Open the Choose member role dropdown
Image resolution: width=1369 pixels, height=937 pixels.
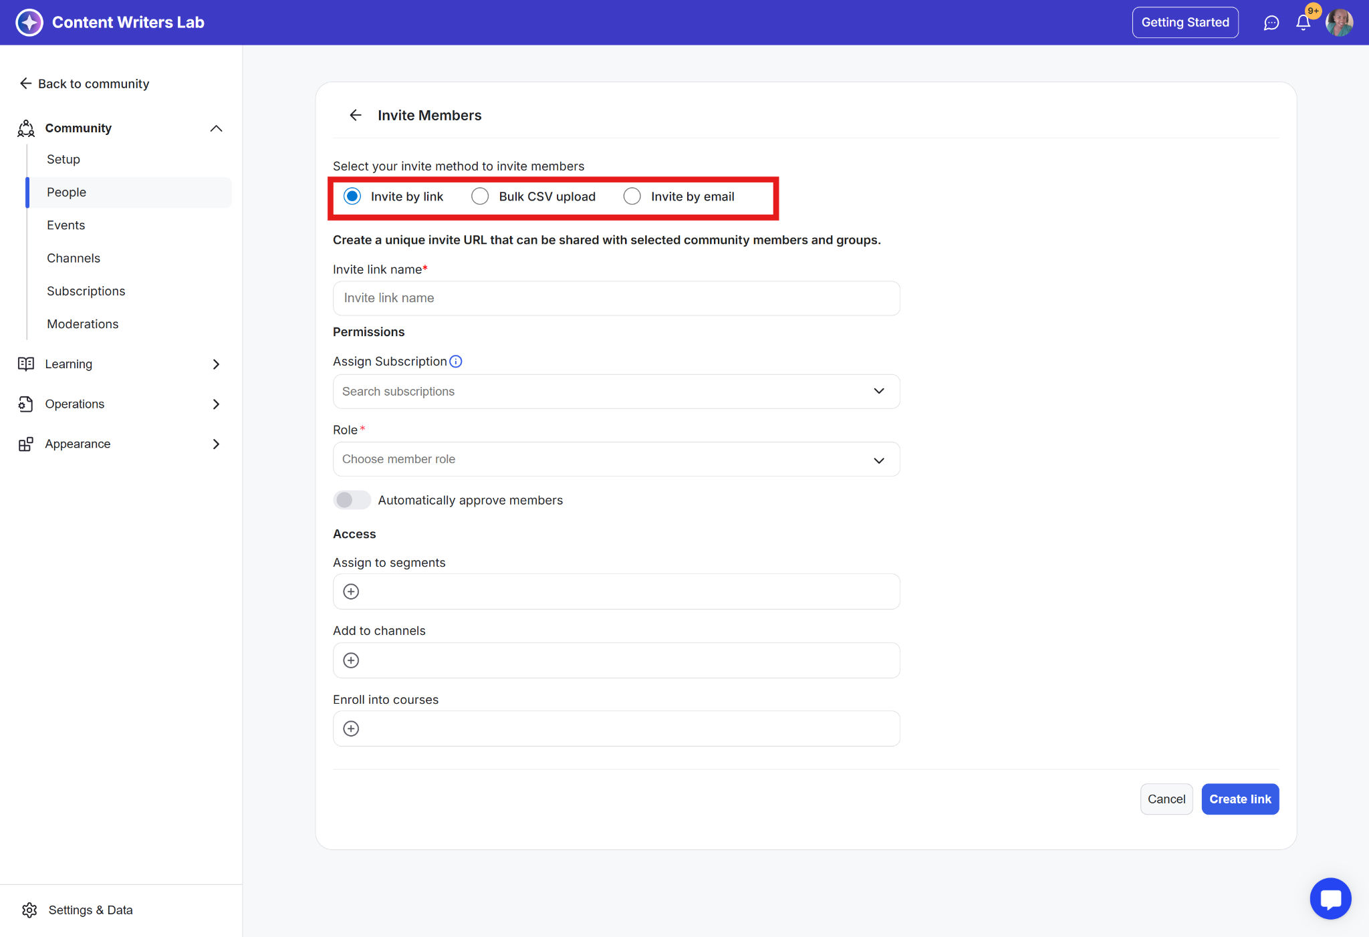click(616, 459)
